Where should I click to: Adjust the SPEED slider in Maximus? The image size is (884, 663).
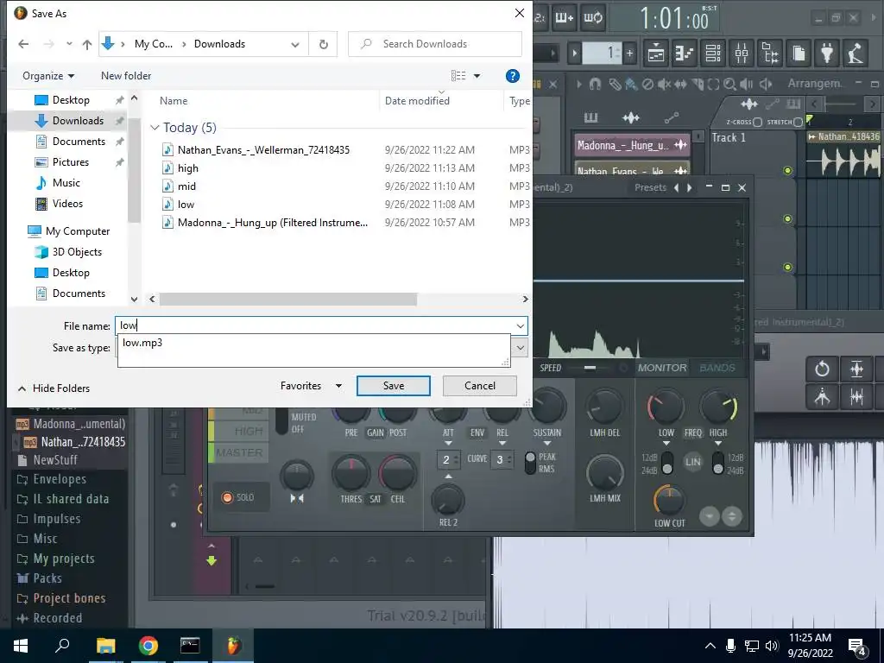tap(590, 368)
